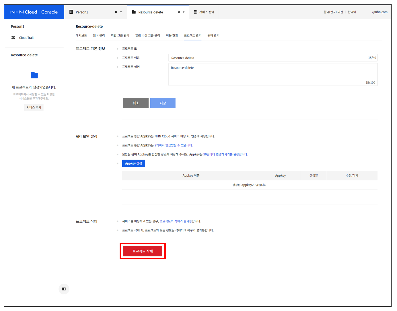
Task: Click the red 프로젝트 삭제 button
Action: tap(143, 251)
